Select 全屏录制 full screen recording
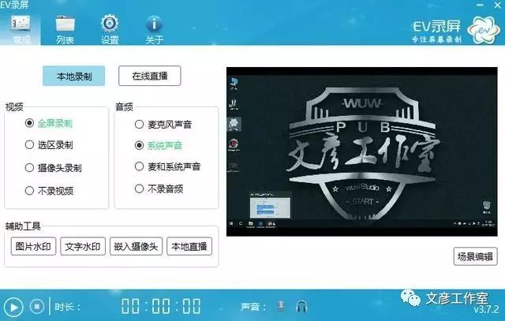The image size is (505, 321). pos(49,123)
